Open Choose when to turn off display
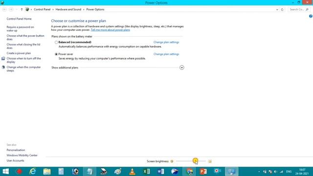Viewport: 313px width, 176px height. coord(23,60)
